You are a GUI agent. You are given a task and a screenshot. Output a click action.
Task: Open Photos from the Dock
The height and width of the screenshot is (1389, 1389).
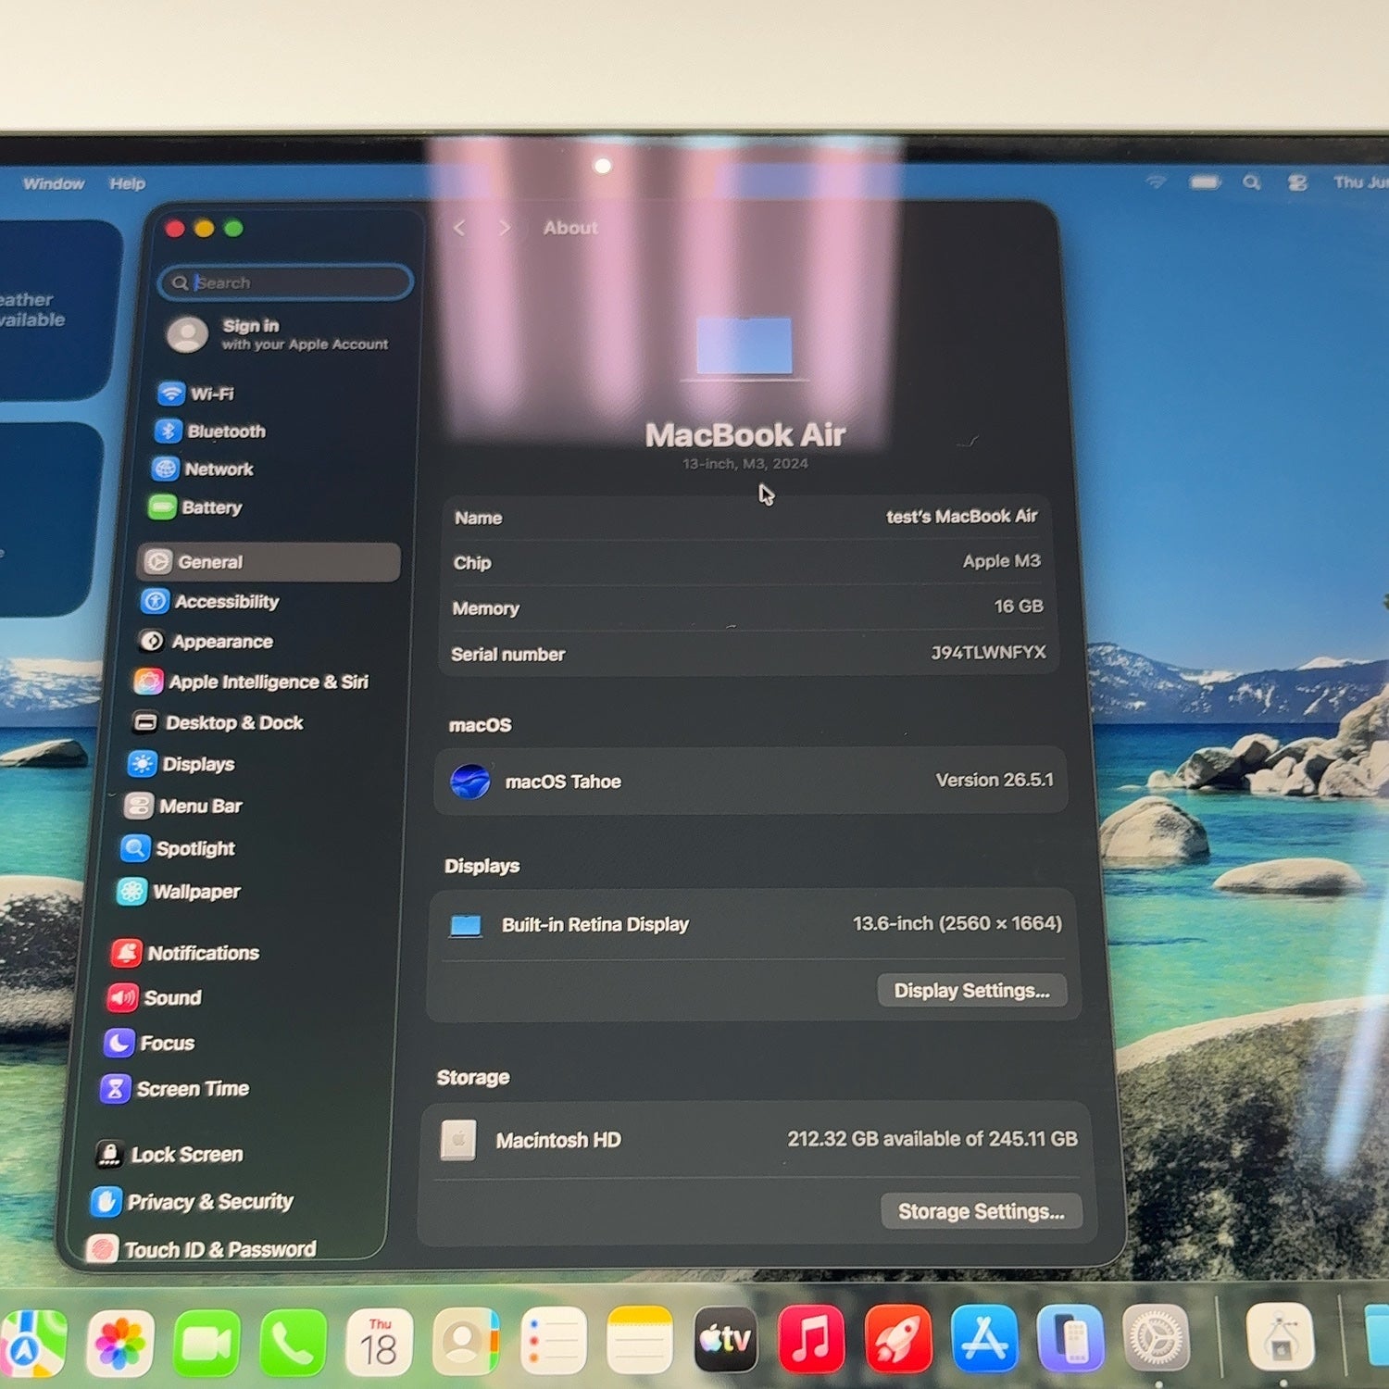coord(119,1342)
